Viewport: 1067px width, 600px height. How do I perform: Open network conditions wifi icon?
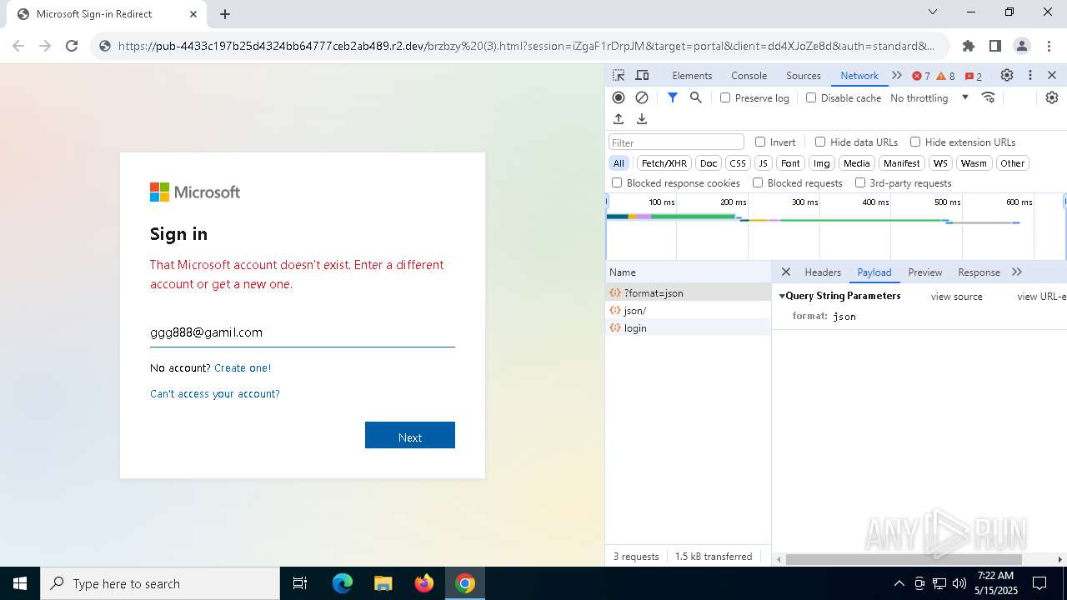click(x=989, y=97)
